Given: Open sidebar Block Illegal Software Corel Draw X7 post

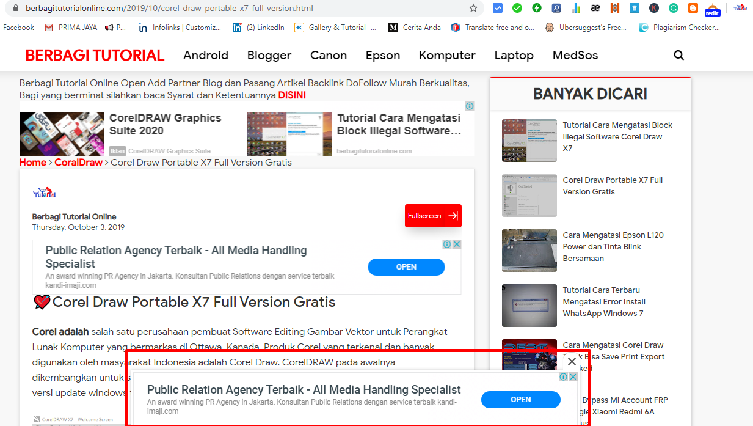Looking at the screenshot, I should (x=617, y=137).
